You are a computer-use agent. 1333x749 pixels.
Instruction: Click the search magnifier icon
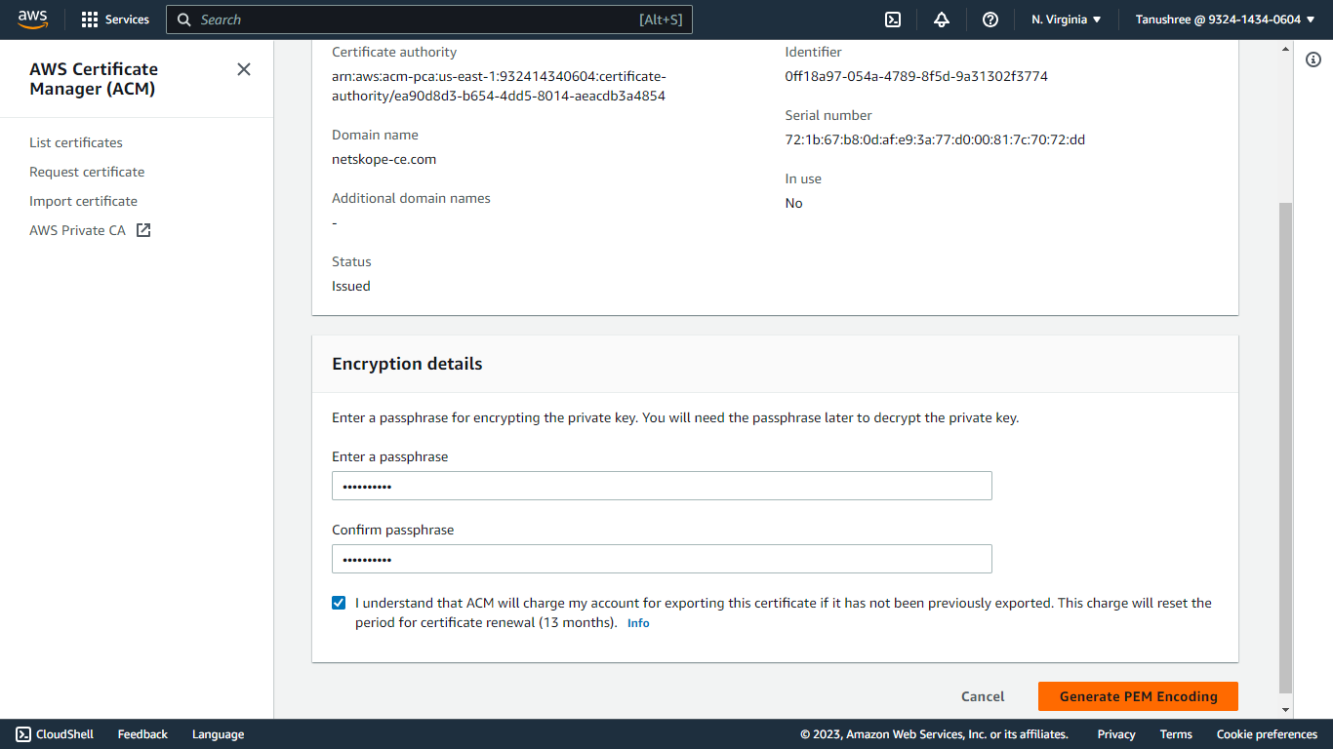(184, 20)
